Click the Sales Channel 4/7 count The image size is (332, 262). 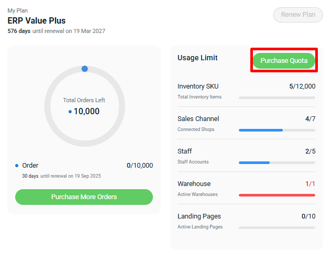point(310,118)
